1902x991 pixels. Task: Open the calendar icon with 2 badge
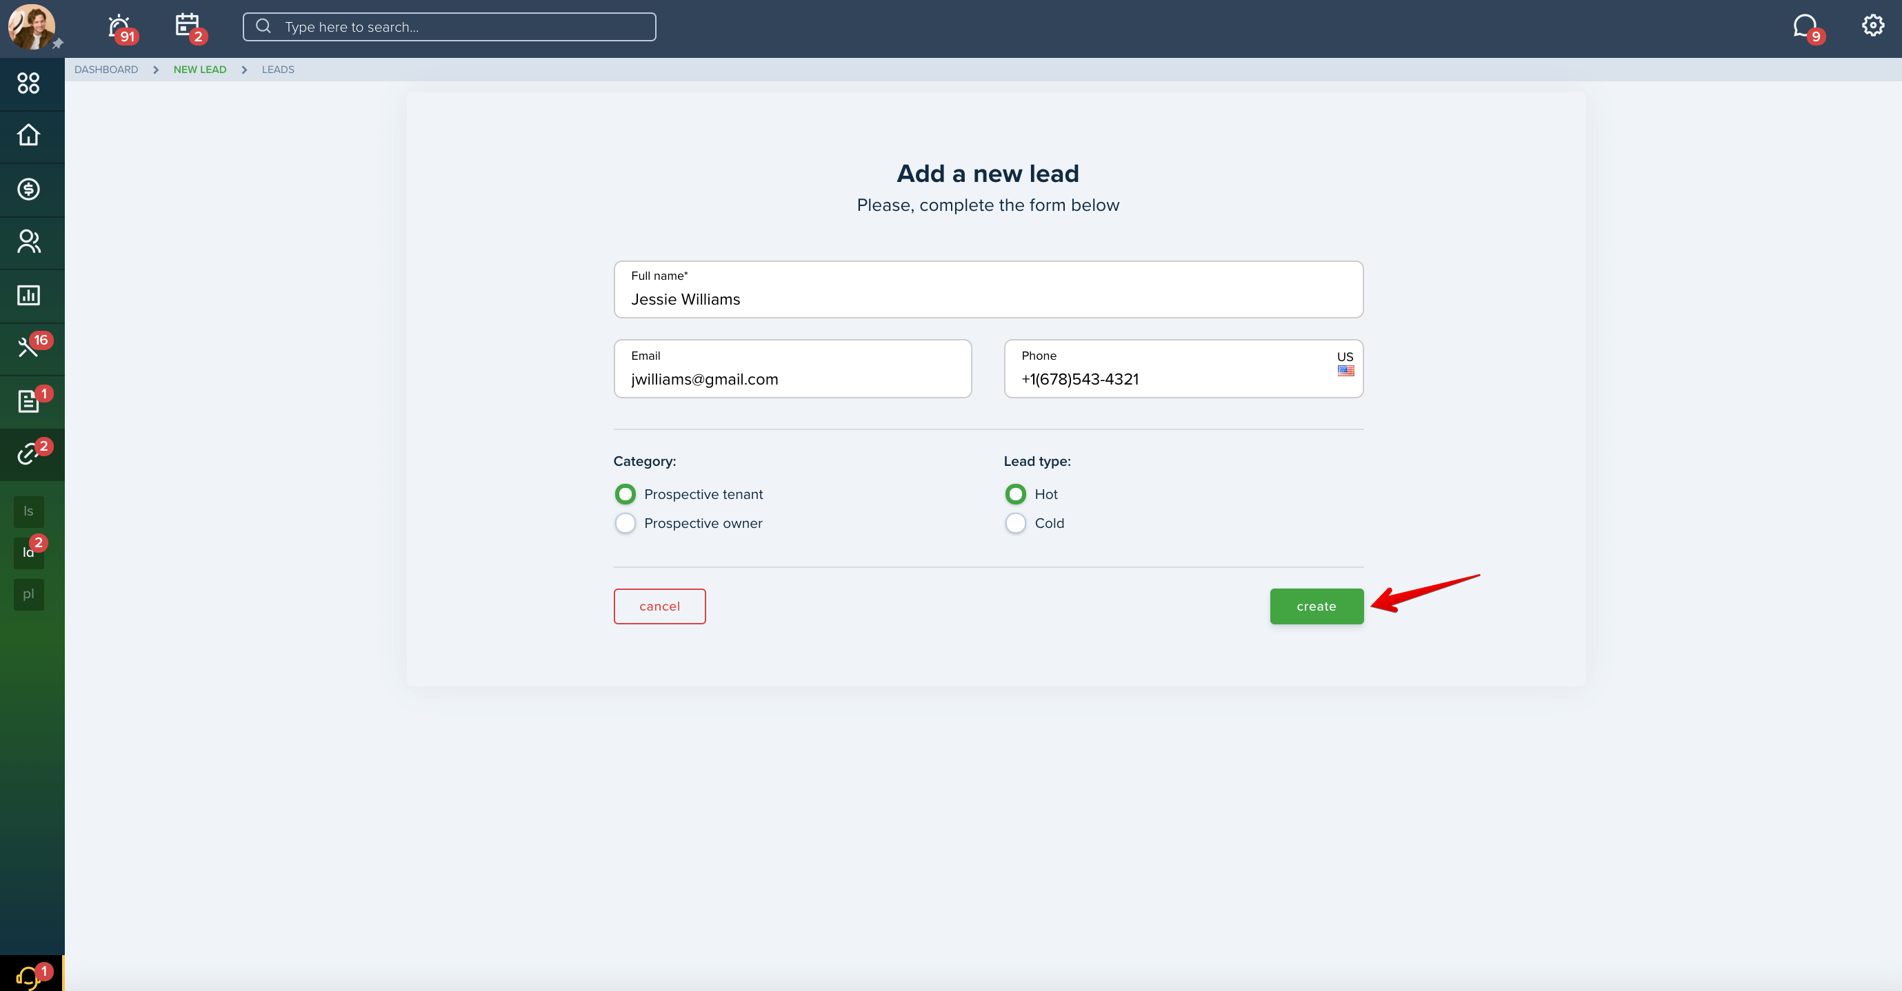click(x=190, y=28)
